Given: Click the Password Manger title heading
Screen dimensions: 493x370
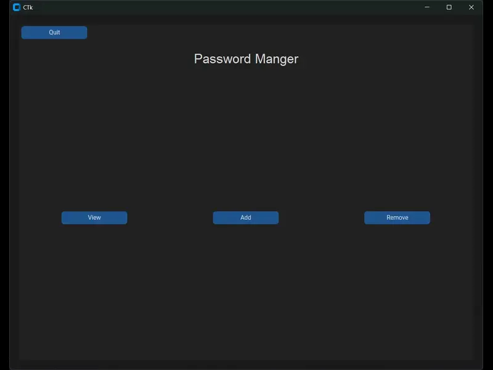Looking at the screenshot, I should [246, 59].
